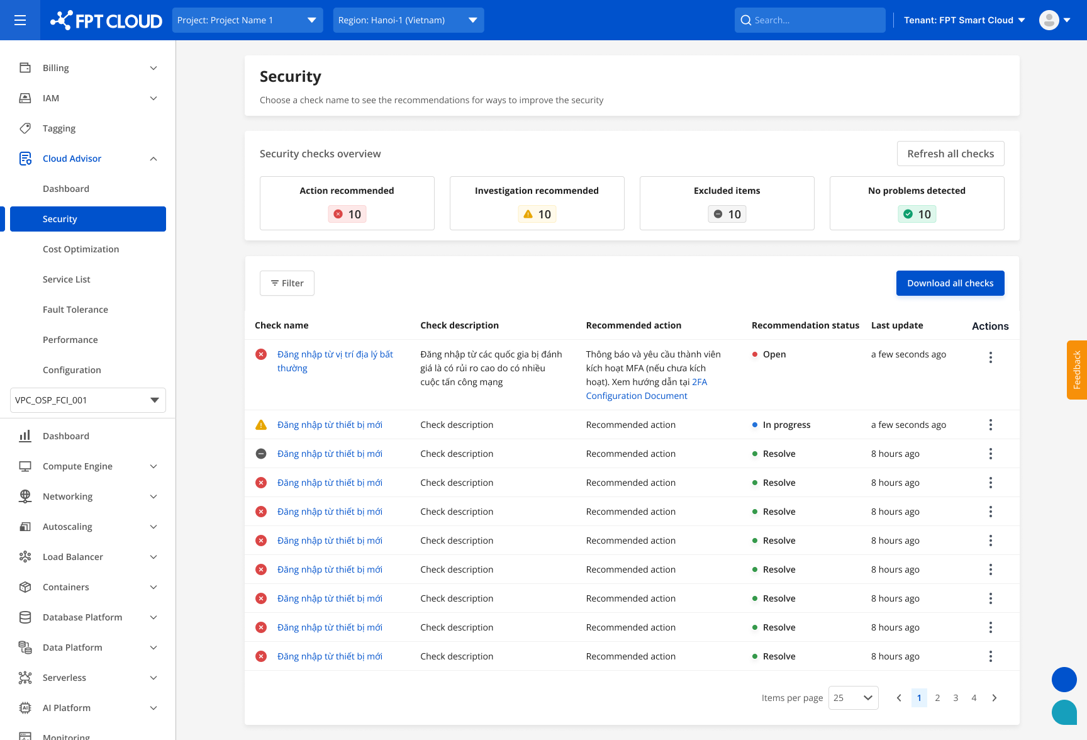Expand the Database Platform chevron
The height and width of the screenshot is (740, 1087).
coord(153,617)
